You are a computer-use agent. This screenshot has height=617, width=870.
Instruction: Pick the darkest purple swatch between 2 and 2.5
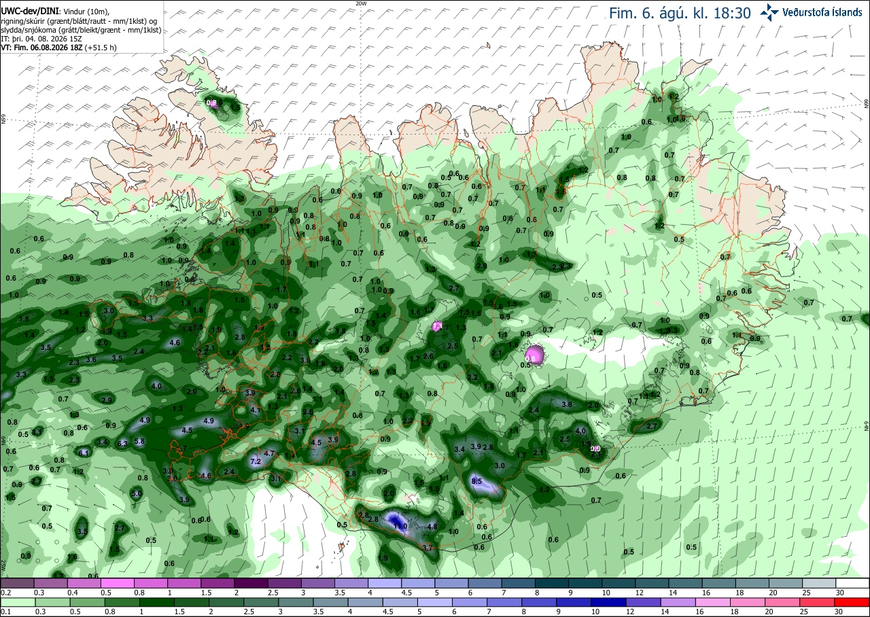click(251, 583)
